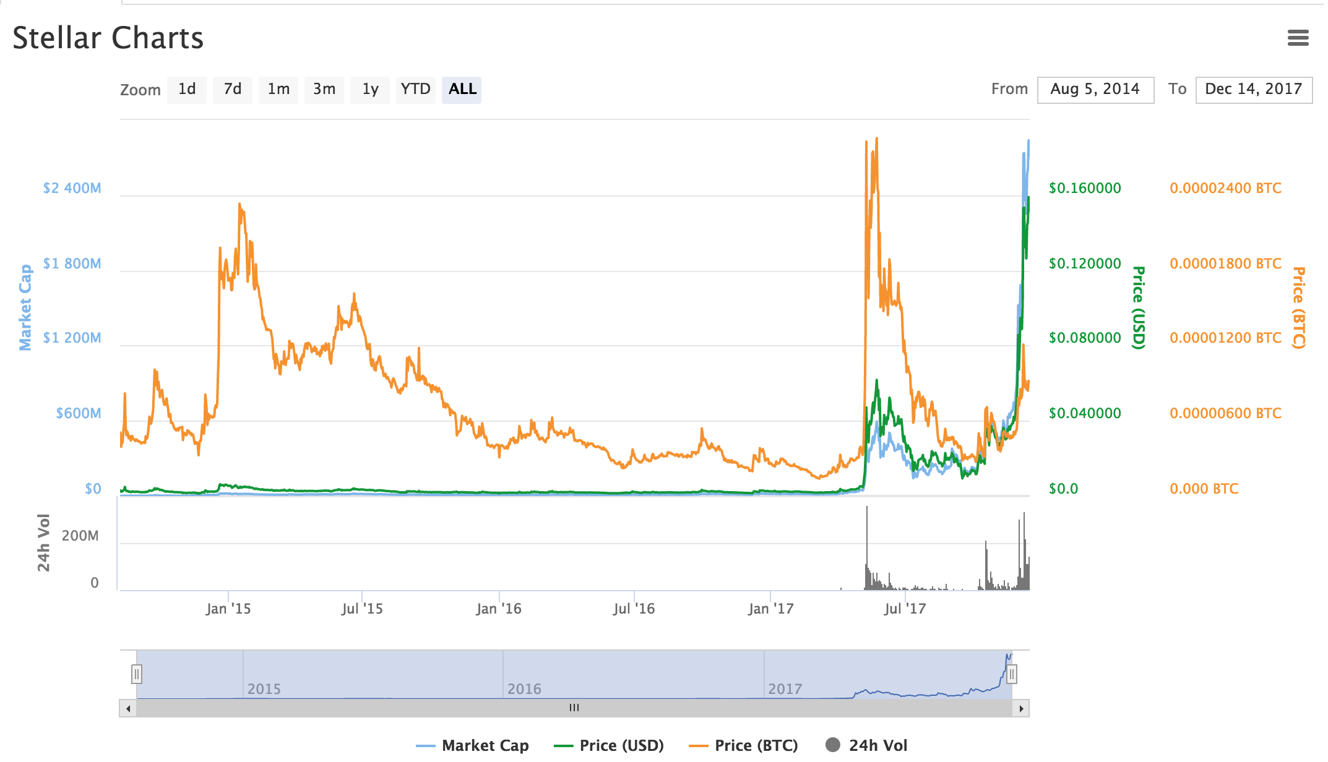The width and height of the screenshot is (1328, 762).
Task: Set zoom range to YTD
Action: [415, 90]
